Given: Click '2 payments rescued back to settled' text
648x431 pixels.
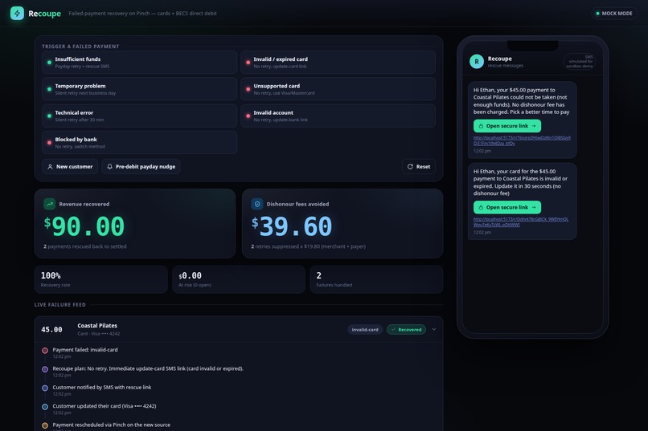Looking at the screenshot, I should (85, 246).
